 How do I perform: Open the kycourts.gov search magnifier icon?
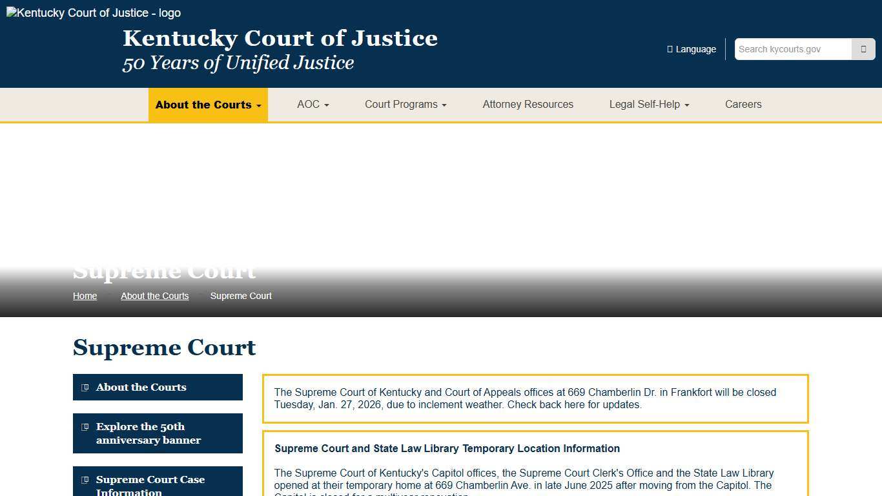tap(863, 48)
